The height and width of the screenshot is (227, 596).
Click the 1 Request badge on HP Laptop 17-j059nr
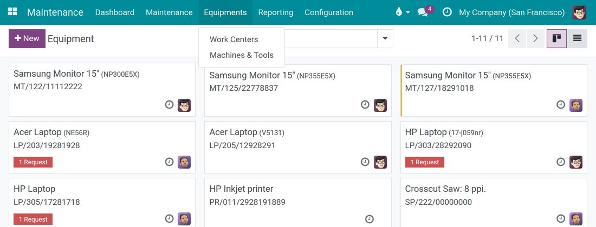click(425, 162)
